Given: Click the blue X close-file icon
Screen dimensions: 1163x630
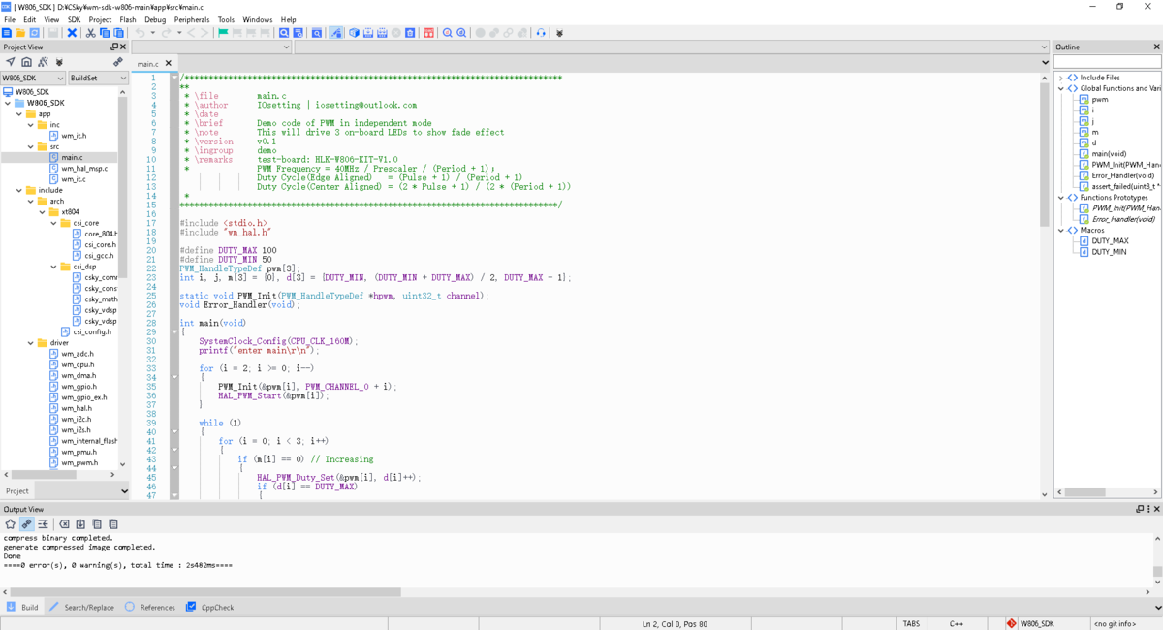Looking at the screenshot, I should coord(72,33).
